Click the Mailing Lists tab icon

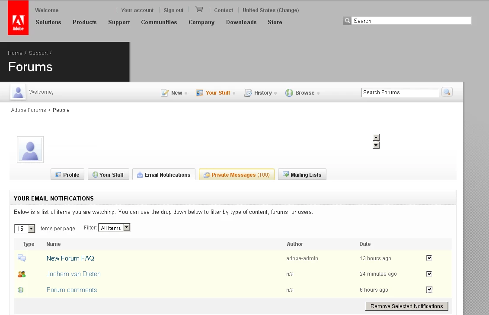click(286, 174)
